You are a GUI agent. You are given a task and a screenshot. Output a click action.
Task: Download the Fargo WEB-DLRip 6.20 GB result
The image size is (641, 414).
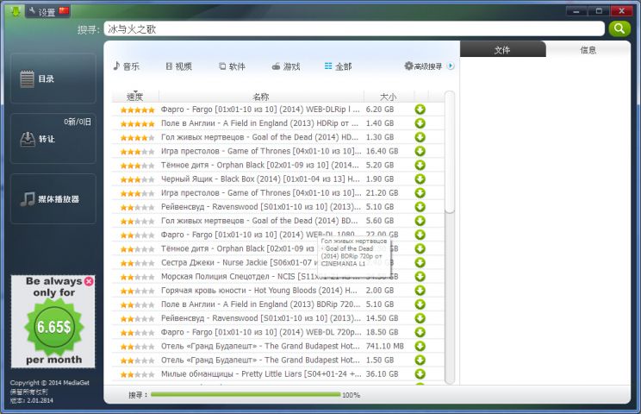click(x=420, y=110)
